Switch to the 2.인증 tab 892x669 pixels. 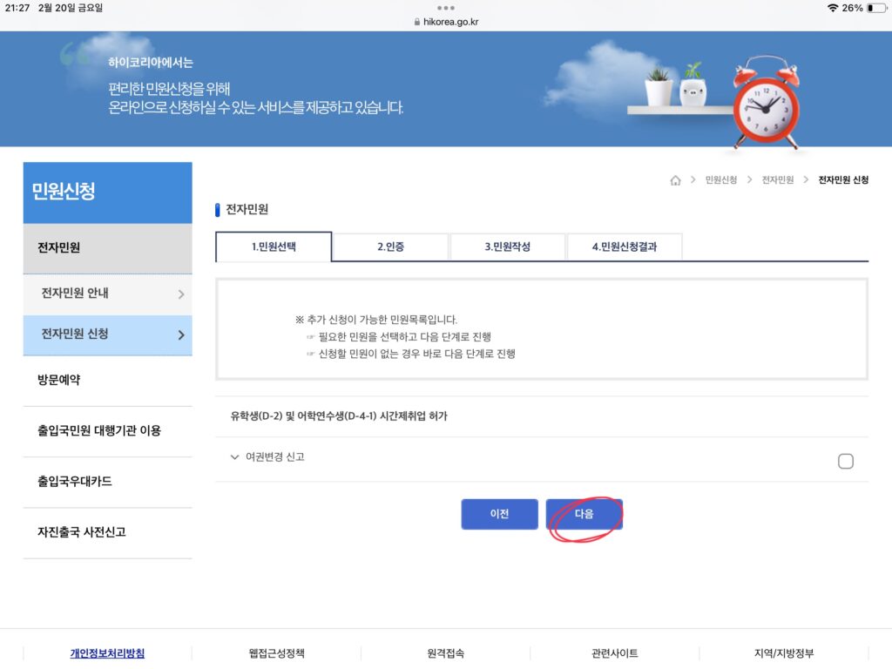coord(390,247)
